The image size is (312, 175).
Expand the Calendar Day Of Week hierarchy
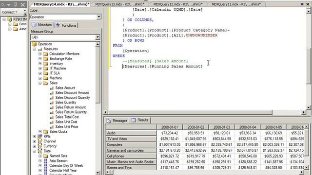40,166
